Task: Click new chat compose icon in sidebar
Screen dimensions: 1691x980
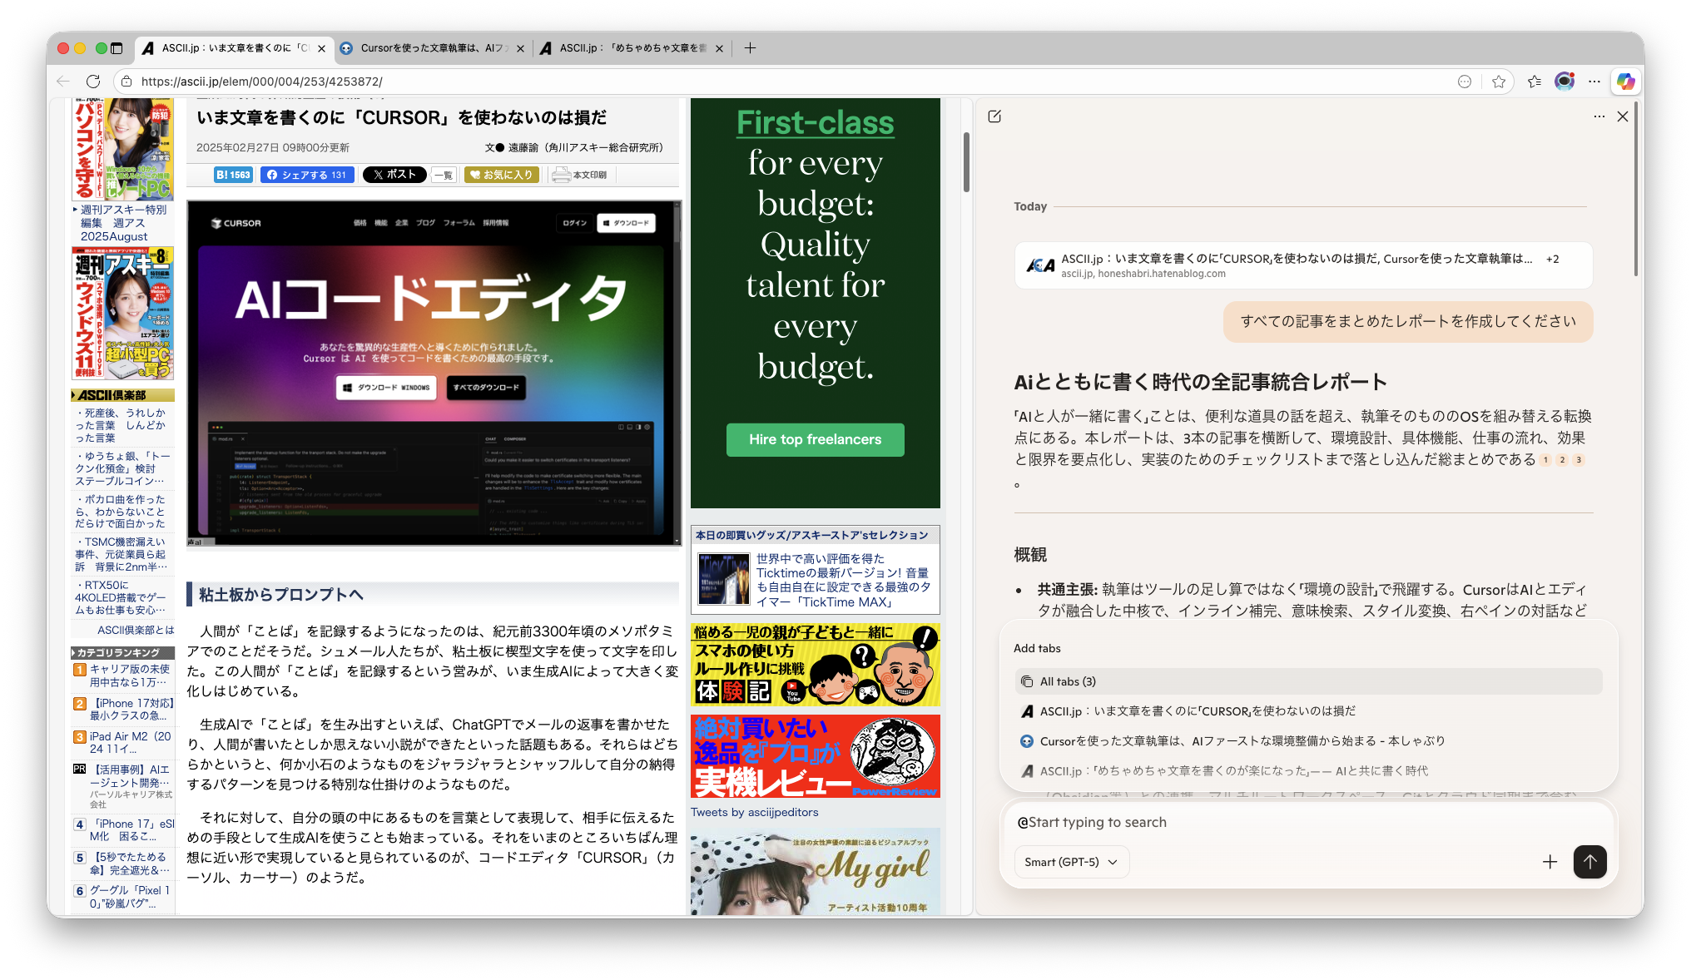Action: pyautogui.click(x=994, y=116)
